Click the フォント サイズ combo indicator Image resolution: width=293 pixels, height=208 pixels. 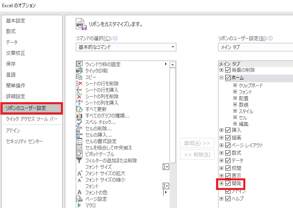coord(166,167)
